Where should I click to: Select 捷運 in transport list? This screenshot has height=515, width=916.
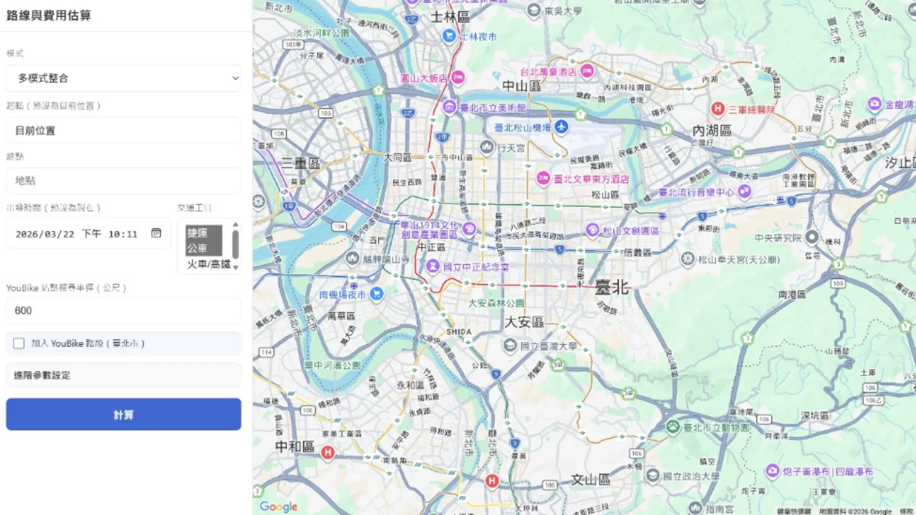coord(204,233)
